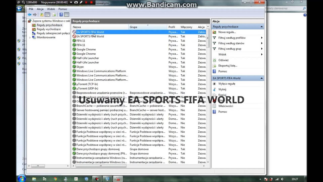The width and height of the screenshot is (323, 182).
Task: Click the Wyłącz regułę icon
Action: point(214,84)
